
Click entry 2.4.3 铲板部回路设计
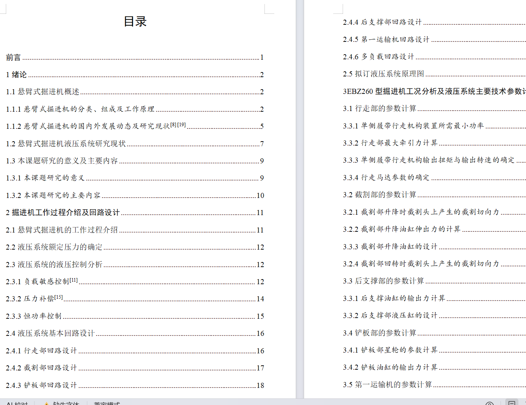(135, 385)
